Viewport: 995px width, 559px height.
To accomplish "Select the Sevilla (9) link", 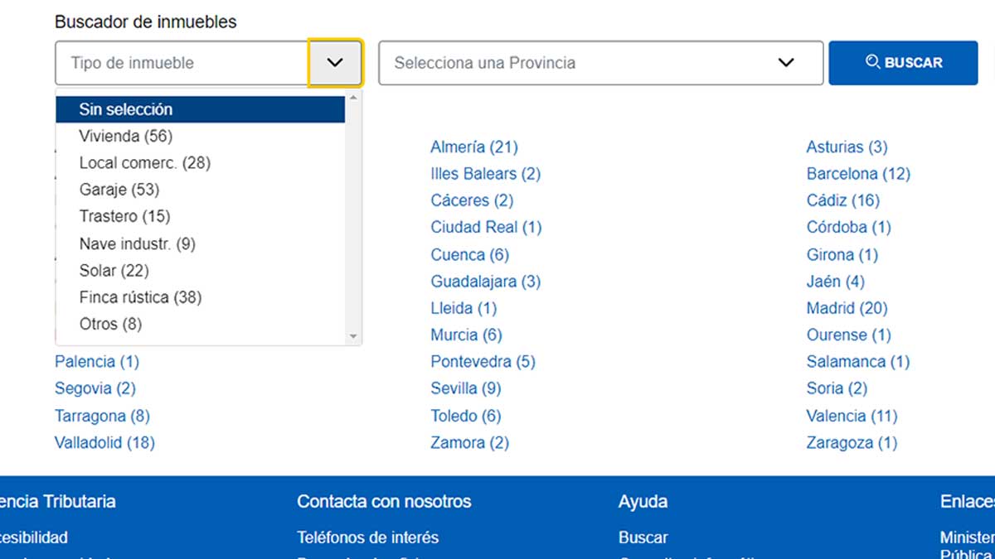I will coord(465,388).
